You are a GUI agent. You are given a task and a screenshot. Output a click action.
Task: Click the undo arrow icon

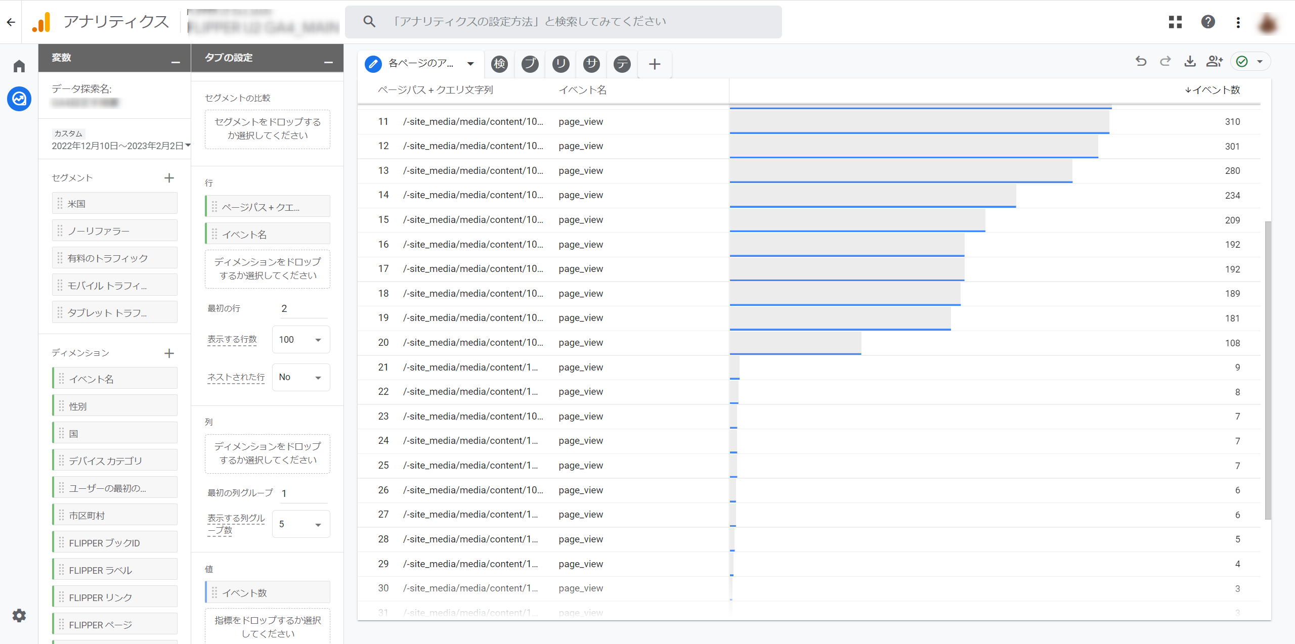point(1141,62)
